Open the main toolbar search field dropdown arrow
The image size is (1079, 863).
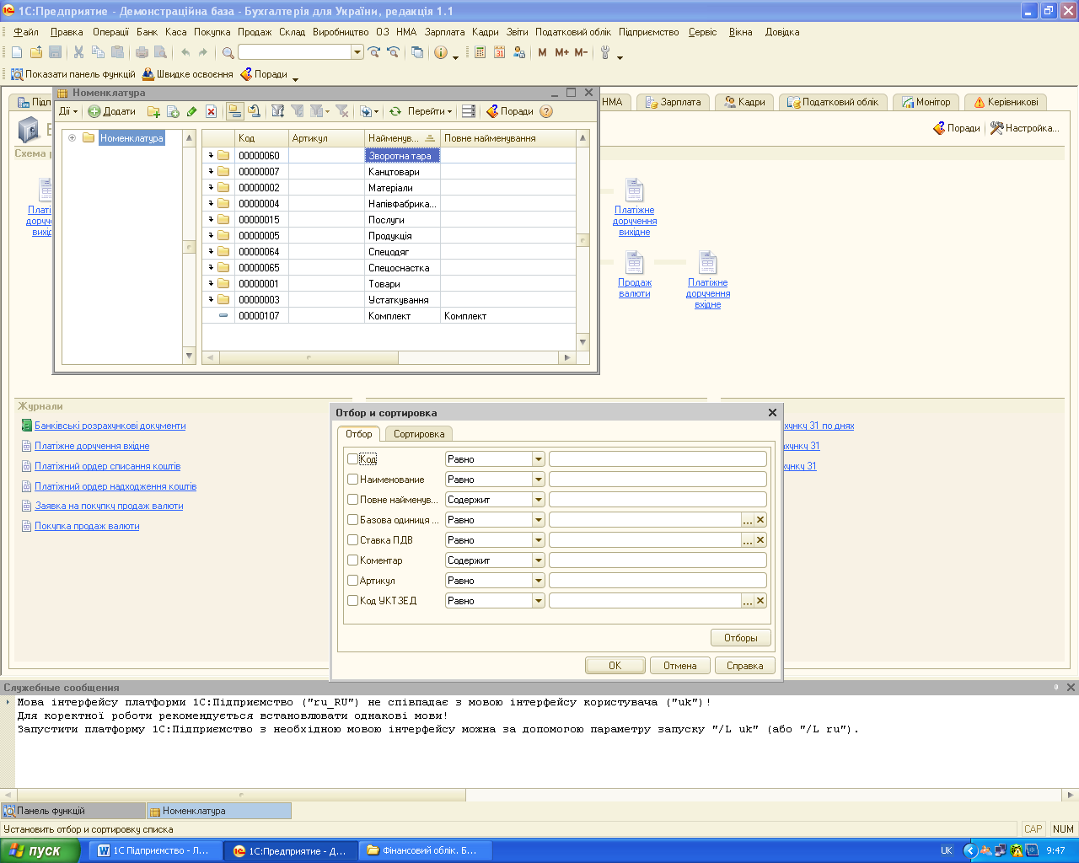click(357, 52)
